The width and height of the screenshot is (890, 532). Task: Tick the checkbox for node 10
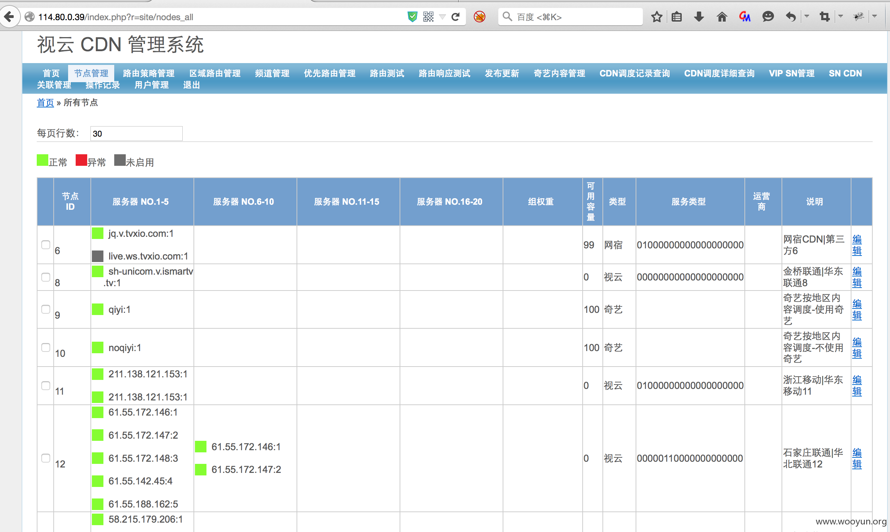[46, 347]
